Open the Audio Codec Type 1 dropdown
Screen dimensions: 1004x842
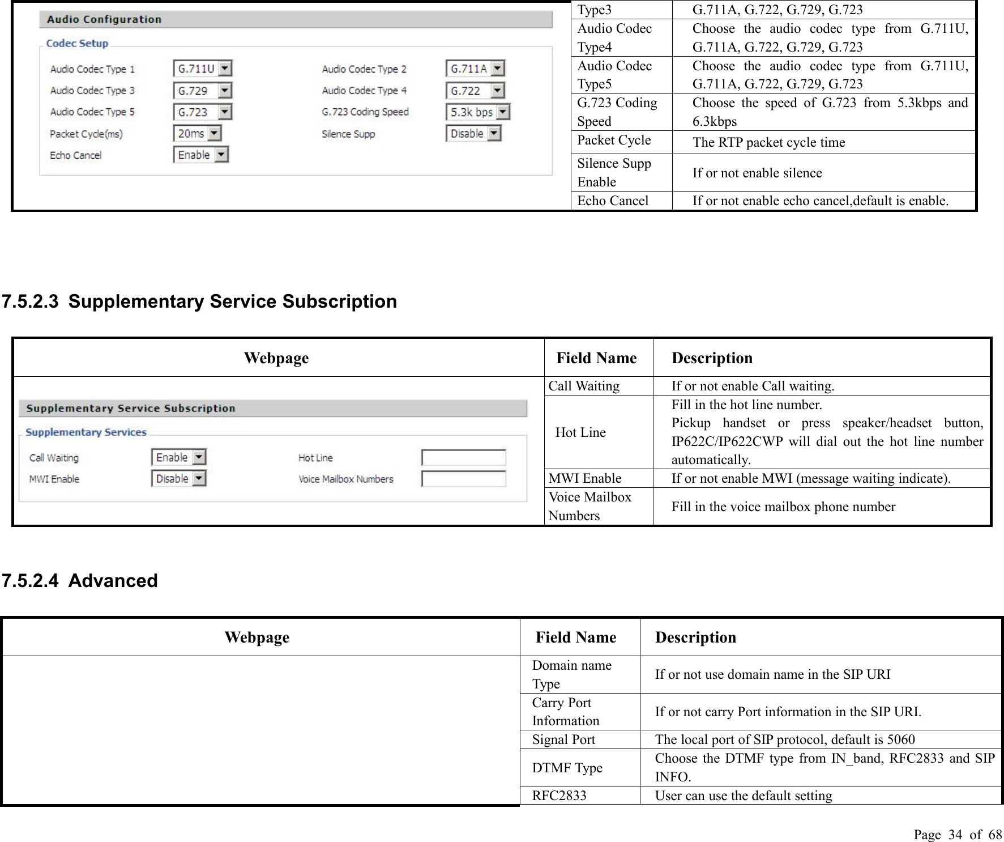point(203,69)
